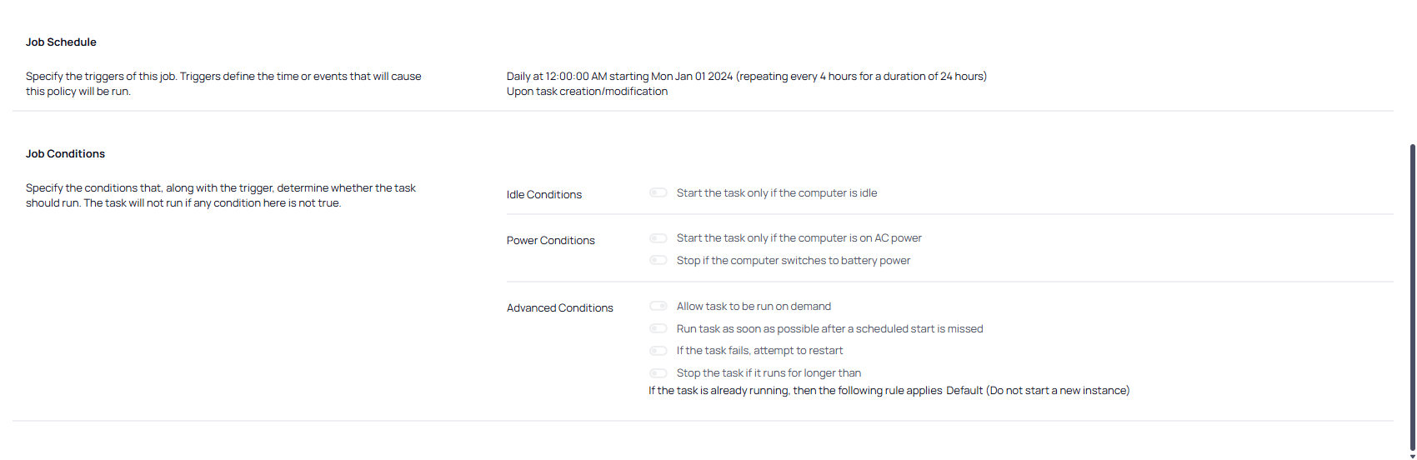Screen dimensions: 1417x460
Task: Click the Job Conditions section heading
Action: 65,154
